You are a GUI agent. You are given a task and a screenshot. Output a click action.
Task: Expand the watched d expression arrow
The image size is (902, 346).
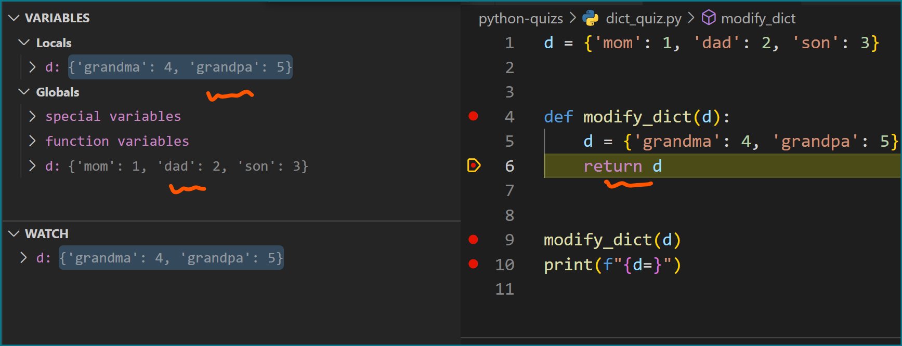click(x=23, y=258)
